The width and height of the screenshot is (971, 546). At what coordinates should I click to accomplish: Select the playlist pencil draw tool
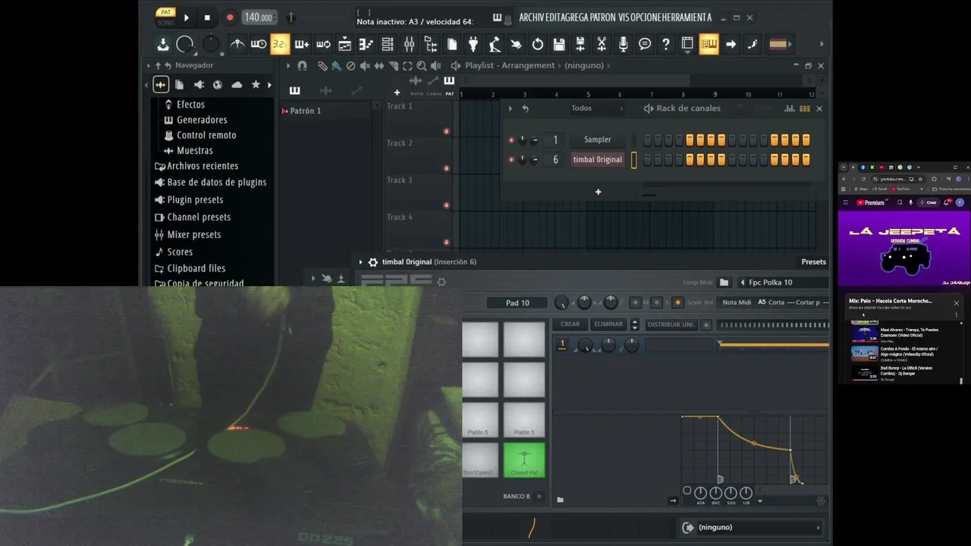point(322,66)
